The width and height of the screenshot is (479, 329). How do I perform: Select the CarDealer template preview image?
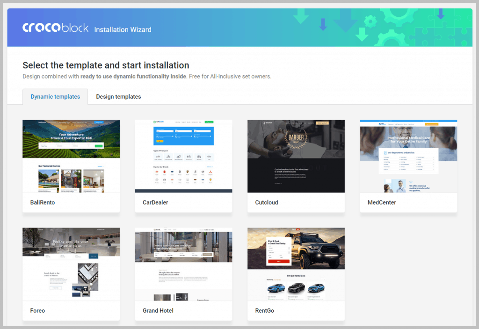coord(183,156)
